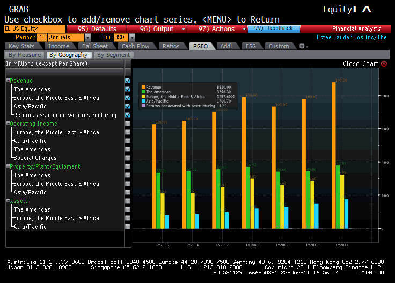Collapse the Assets tree group
395x283 pixels.
coord(8,201)
